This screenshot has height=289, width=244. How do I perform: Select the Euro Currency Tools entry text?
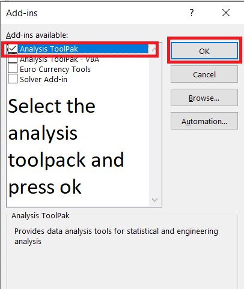(x=55, y=70)
